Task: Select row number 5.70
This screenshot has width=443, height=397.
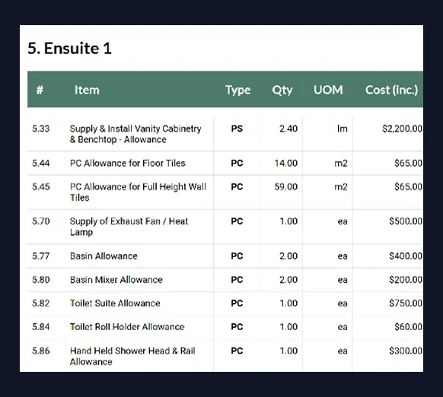Action: click(x=41, y=221)
